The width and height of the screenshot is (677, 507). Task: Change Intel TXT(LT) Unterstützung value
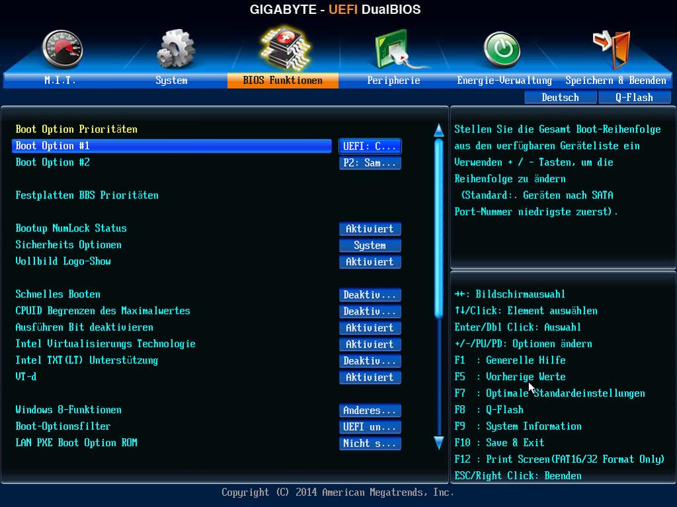pyautogui.click(x=370, y=361)
